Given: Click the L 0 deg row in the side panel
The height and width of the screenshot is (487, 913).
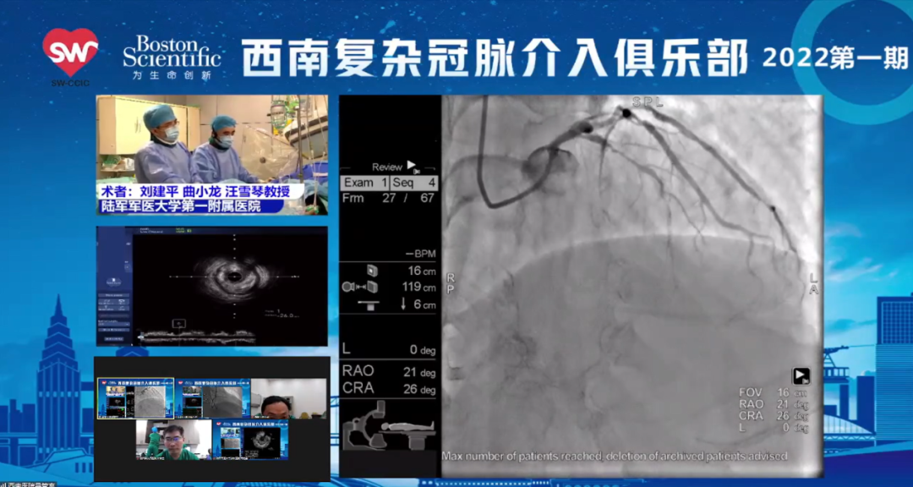Looking at the screenshot, I should [x=388, y=351].
